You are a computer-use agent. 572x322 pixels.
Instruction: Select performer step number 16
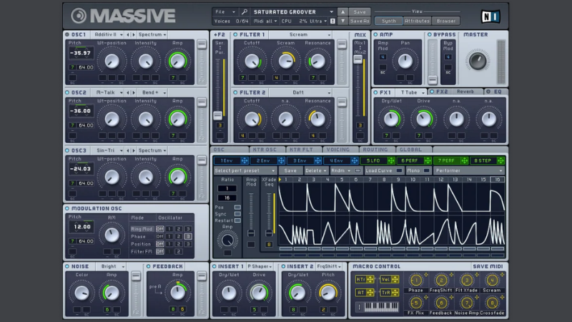pos(497,180)
